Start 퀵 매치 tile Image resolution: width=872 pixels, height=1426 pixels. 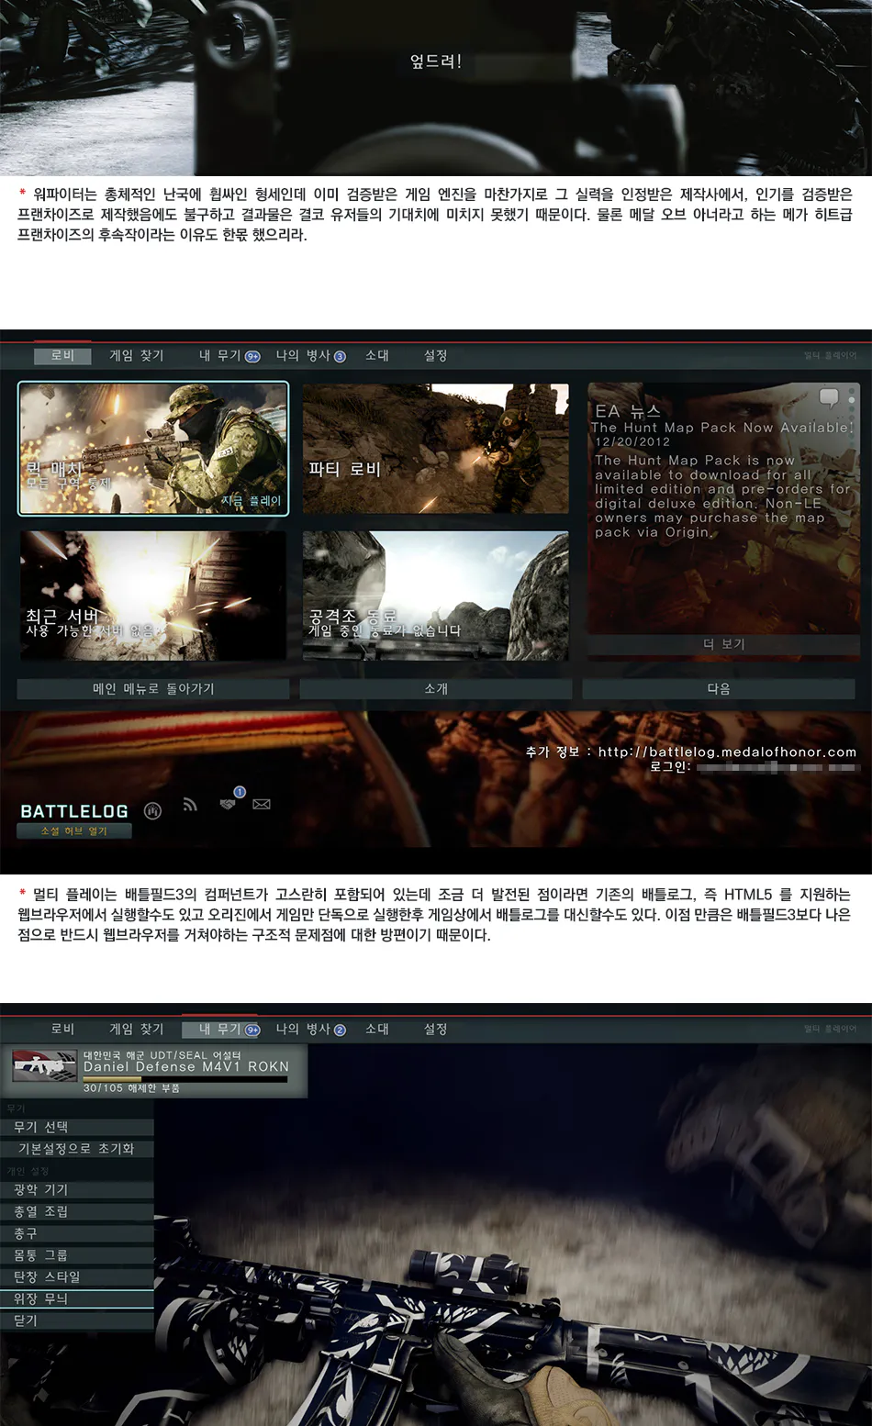[153, 449]
